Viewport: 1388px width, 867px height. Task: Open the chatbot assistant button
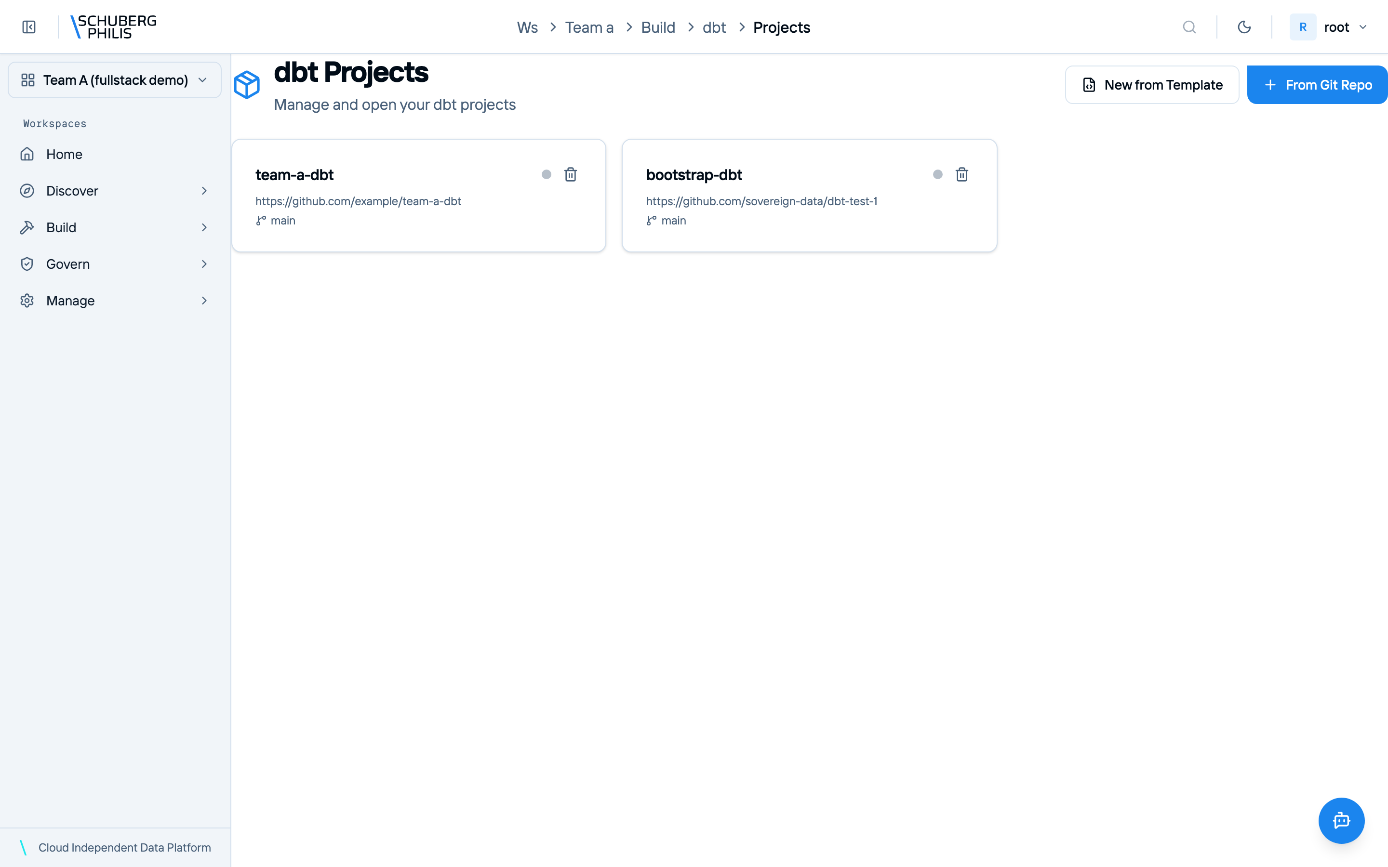click(x=1341, y=821)
